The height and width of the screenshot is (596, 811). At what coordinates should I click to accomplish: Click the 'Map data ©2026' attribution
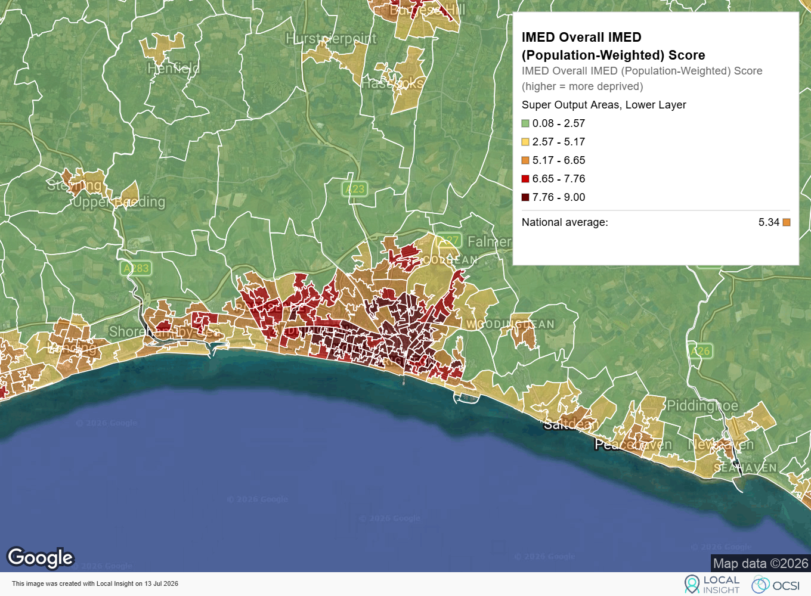click(x=761, y=563)
